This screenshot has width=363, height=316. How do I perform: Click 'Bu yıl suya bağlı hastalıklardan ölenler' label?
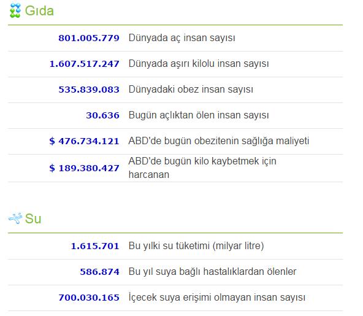coord(212,272)
